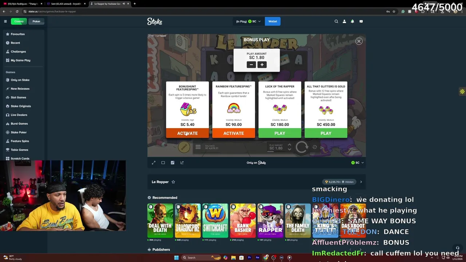Screen dimensions: 466x262
Task: Open Bank Basher game thumbnail
Action: (x=243, y=221)
